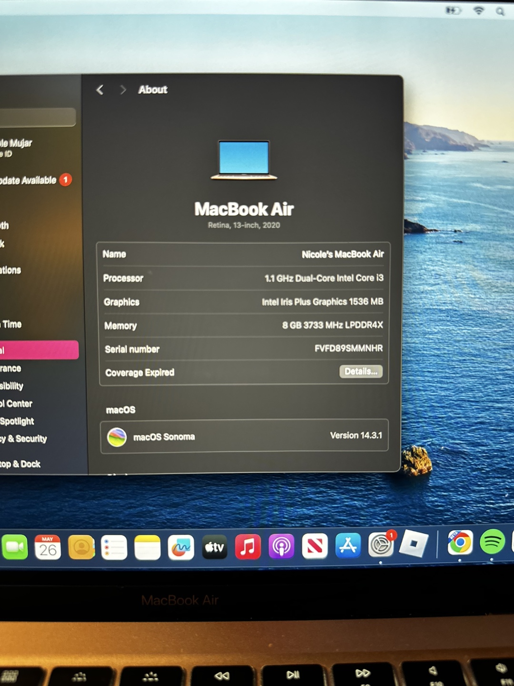514x686 pixels.
Task: Select the Control Center sidebar item
Action: pyautogui.click(x=16, y=404)
